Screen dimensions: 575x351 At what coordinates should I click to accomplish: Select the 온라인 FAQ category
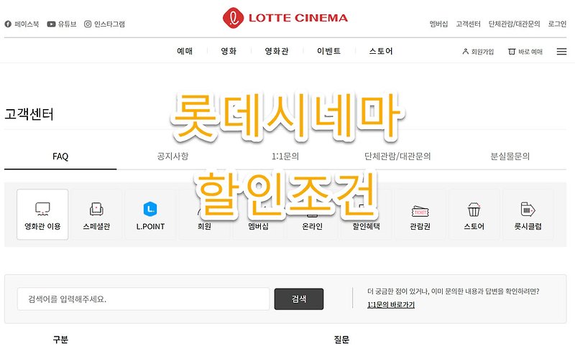pos(312,215)
